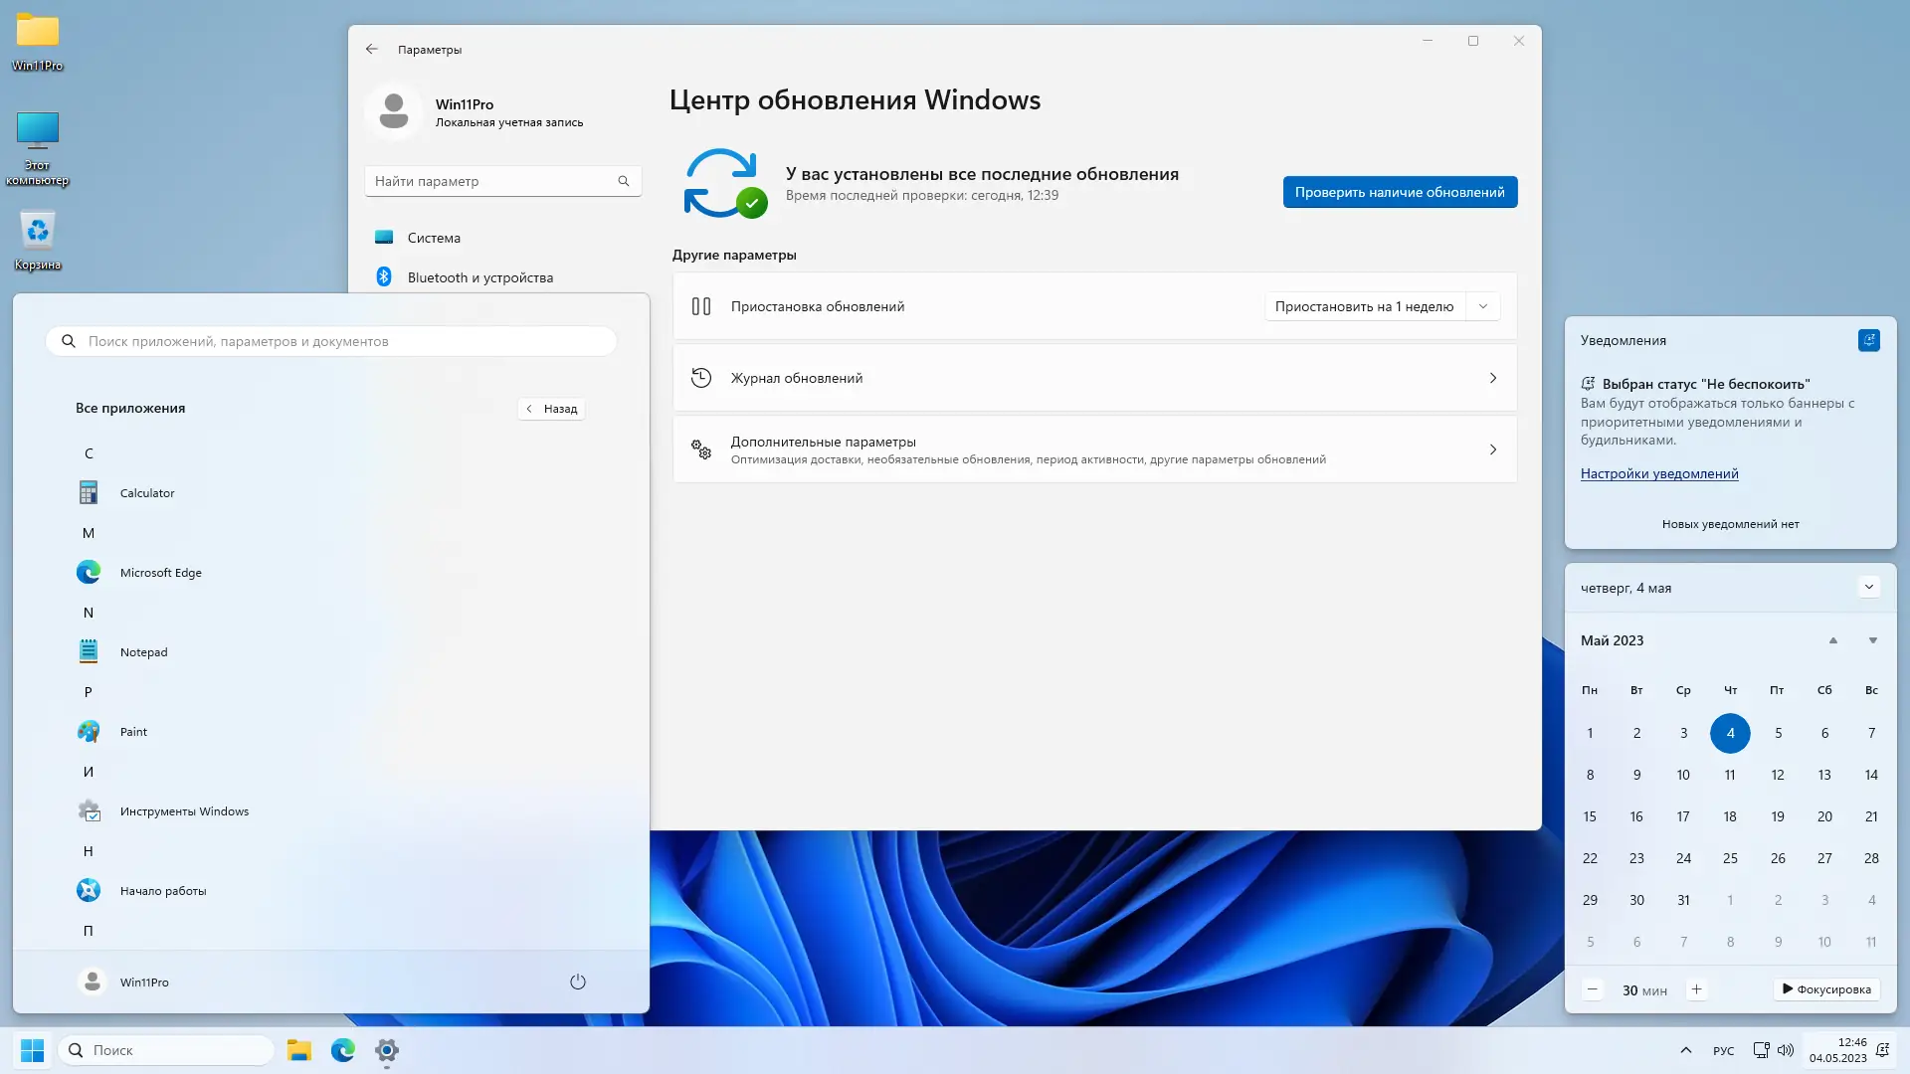Open File Explorer on the taskbar
Screen dimensions: 1910x1074
coord(299,1050)
